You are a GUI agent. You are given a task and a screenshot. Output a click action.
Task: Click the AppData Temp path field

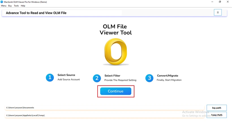[x=104, y=115]
